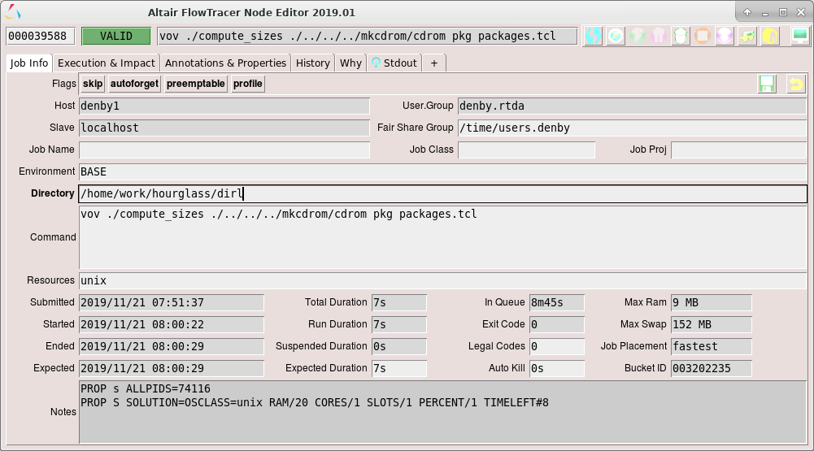Viewport: 814px width, 451px height.
Task: Click the command field in top bar
Action: tap(367, 36)
